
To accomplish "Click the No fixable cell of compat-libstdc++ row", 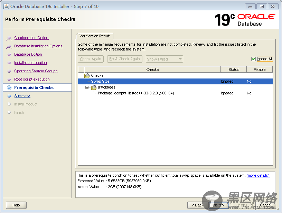I will (249, 93).
